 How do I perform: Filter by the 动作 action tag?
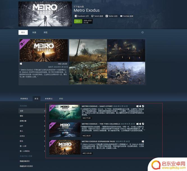click(x=32, y=126)
